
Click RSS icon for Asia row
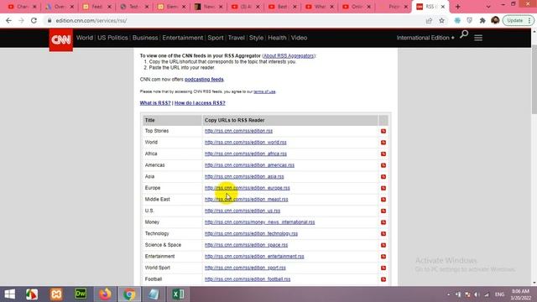coord(383,177)
